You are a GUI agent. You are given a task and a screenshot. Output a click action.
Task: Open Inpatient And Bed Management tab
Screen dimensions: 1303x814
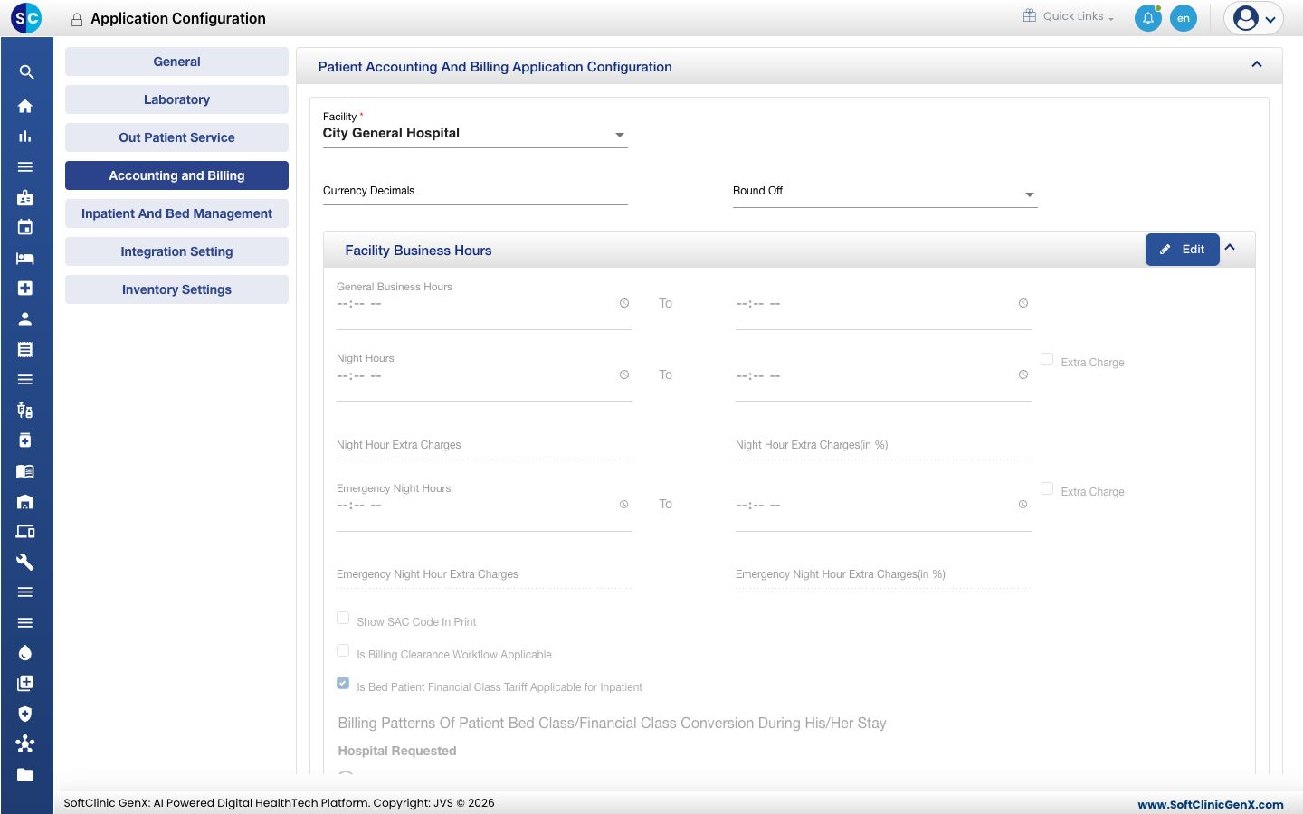tap(176, 213)
